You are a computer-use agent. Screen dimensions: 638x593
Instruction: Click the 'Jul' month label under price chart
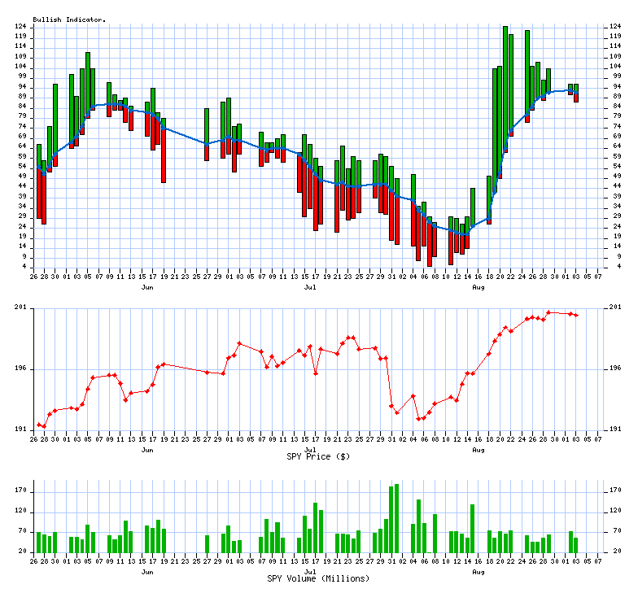tap(310, 449)
